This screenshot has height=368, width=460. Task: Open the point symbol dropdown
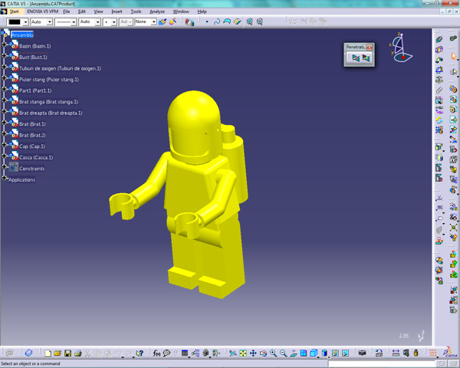pyautogui.click(x=114, y=22)
